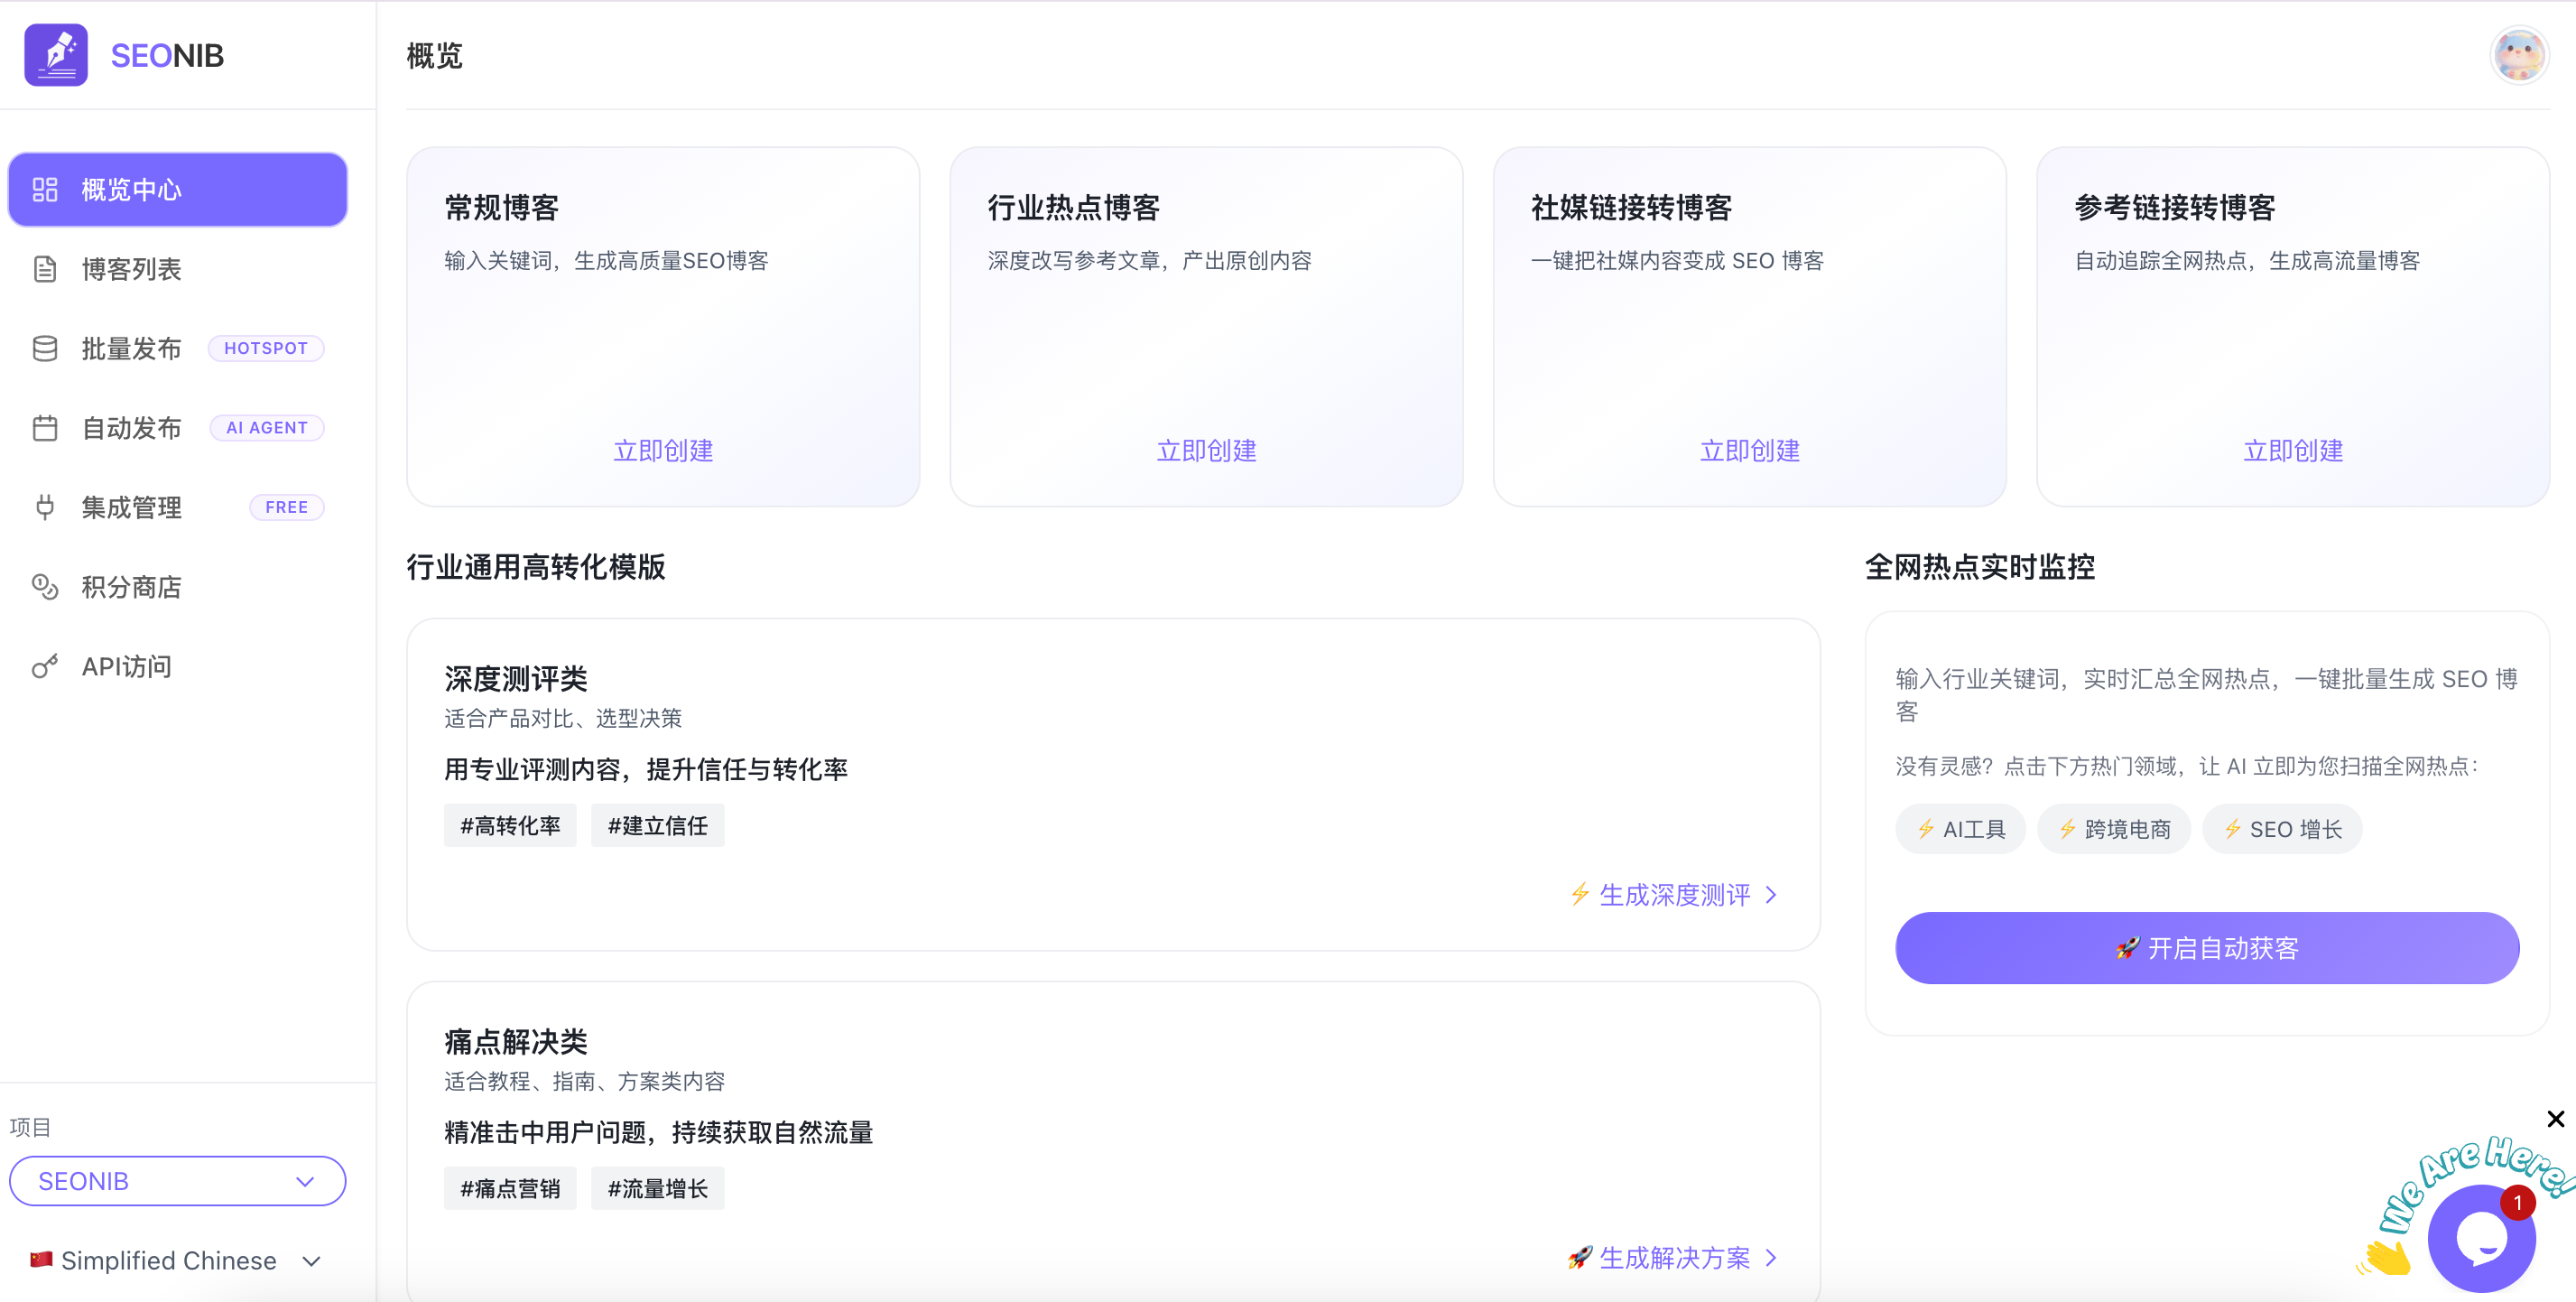Open the user avatar at top right
This screenshot has width=2576, height=1302.
click(x=2518, y=55)
